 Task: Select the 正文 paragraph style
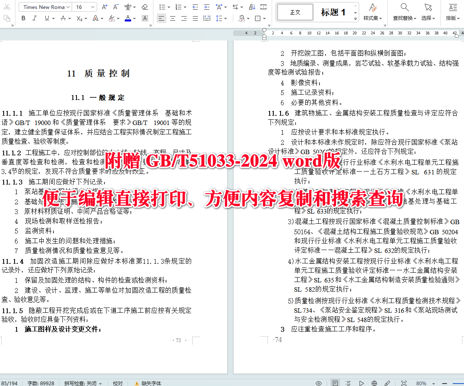(x=294, y=13)
